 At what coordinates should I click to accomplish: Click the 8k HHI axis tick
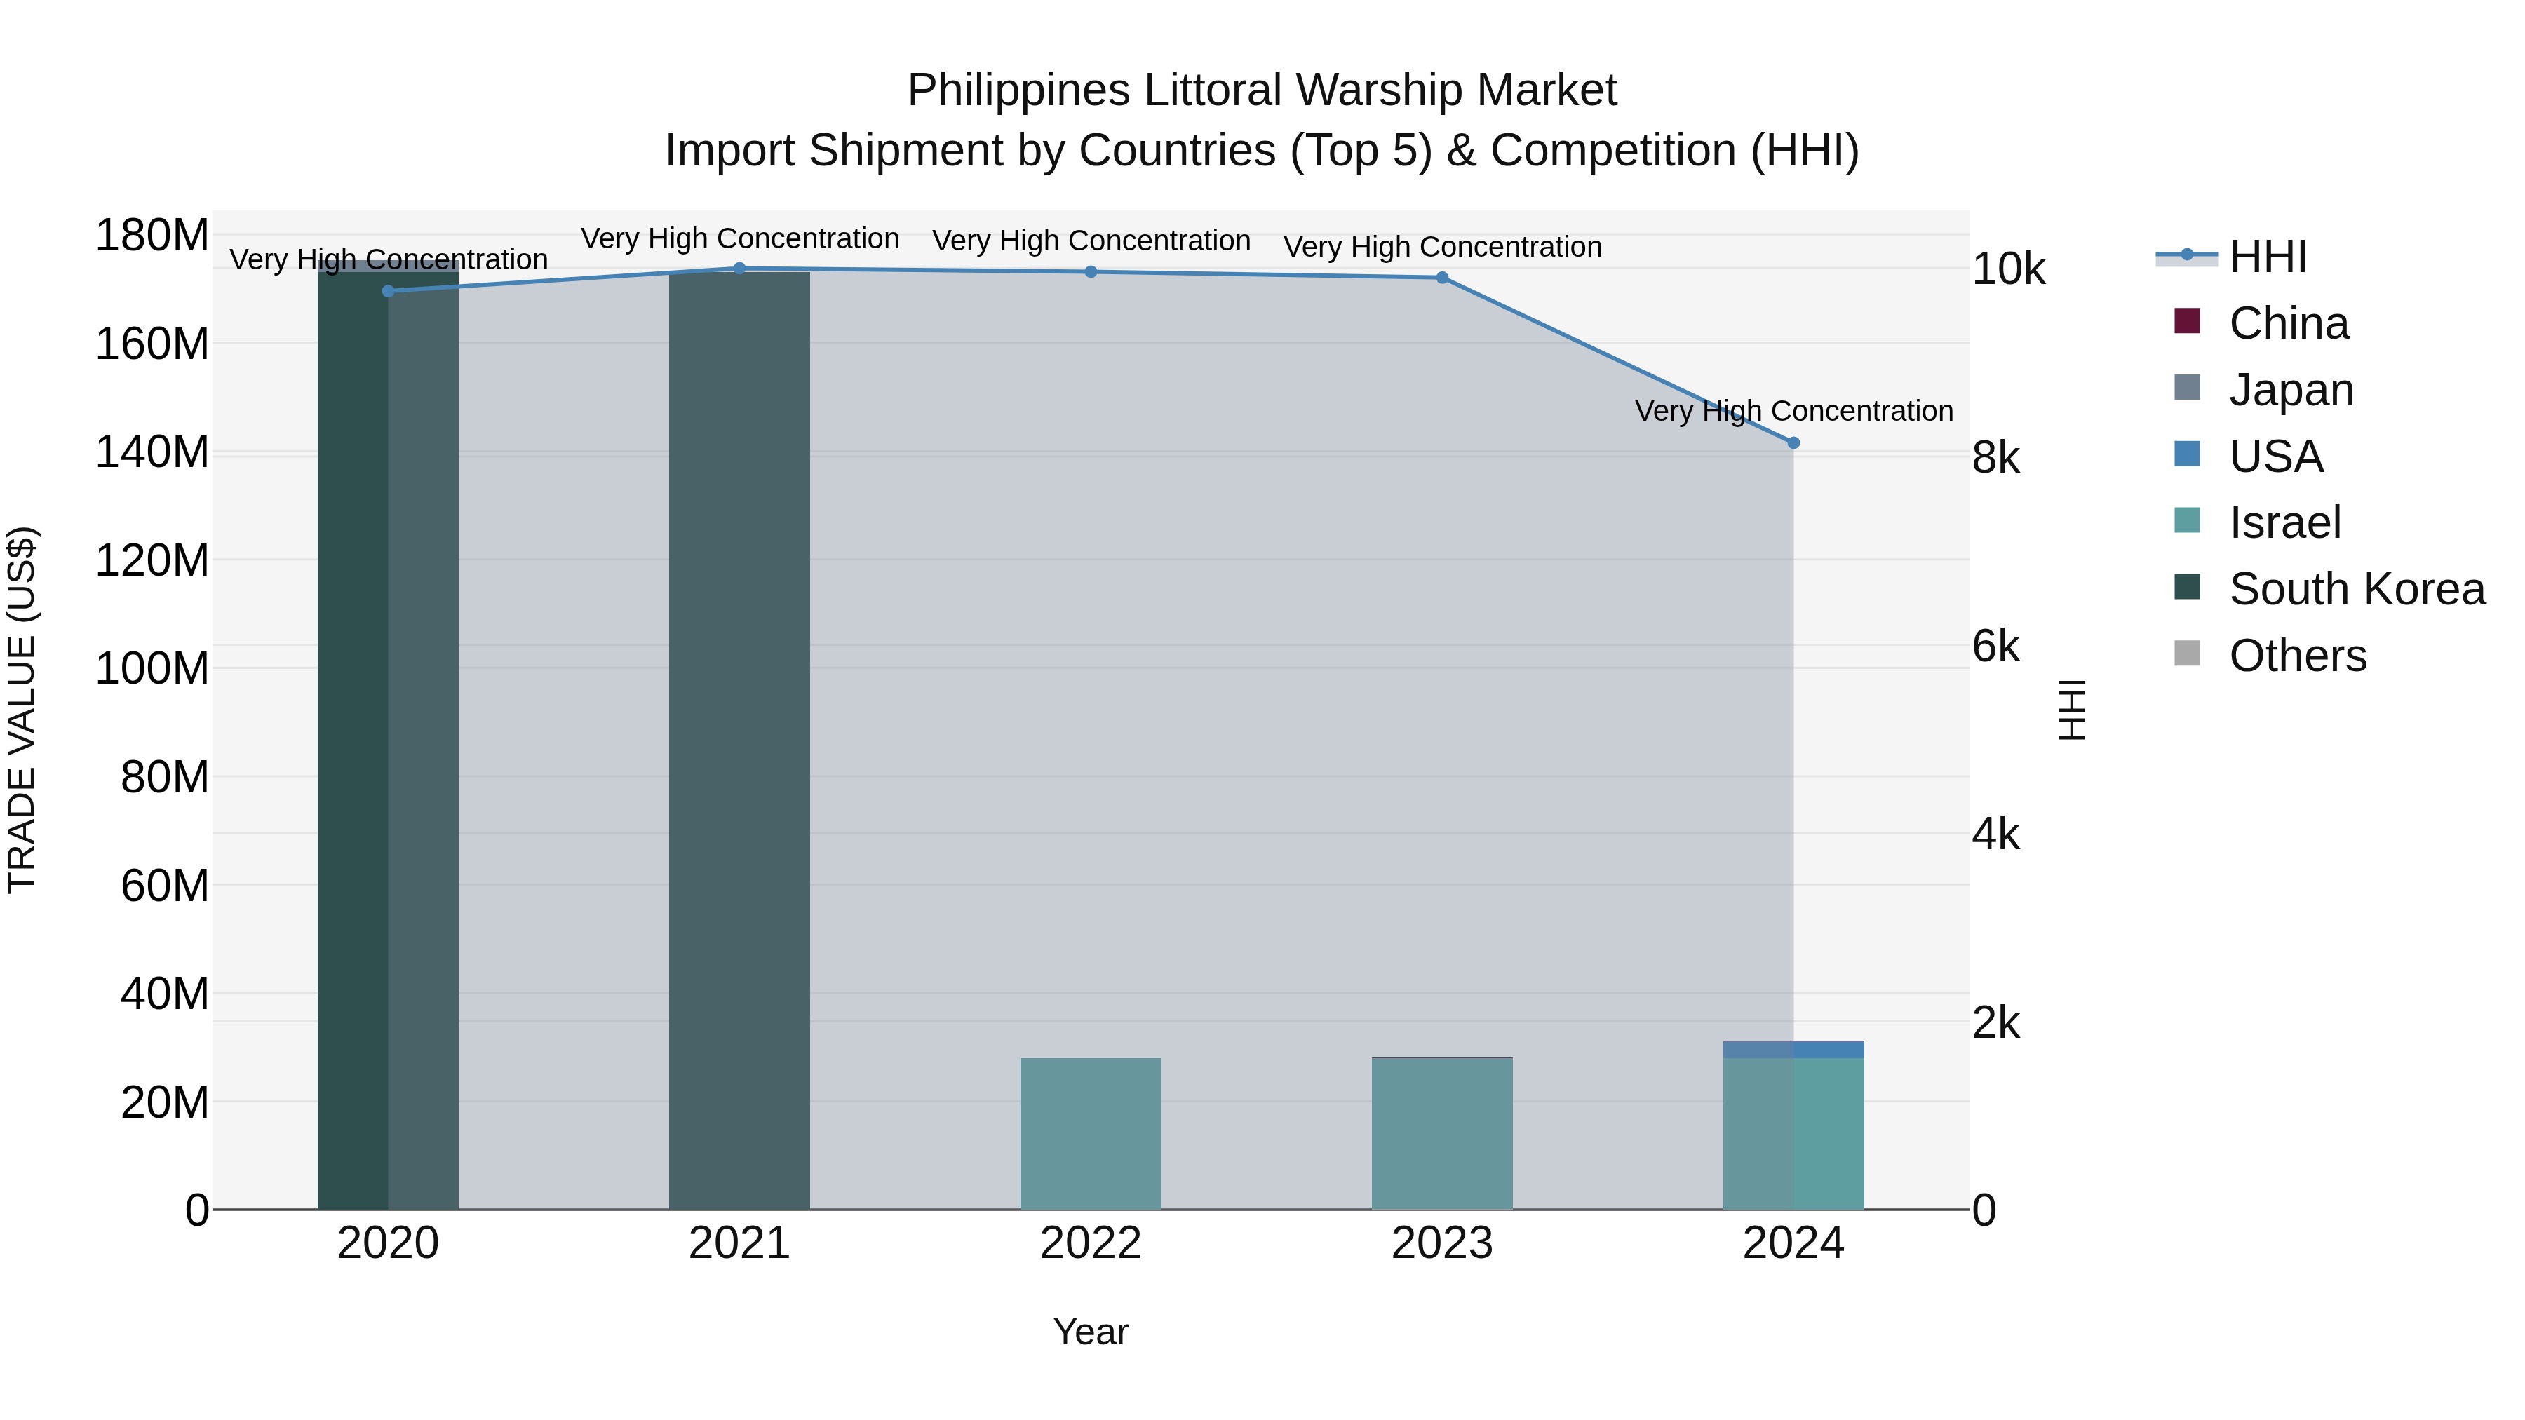coord(1995,459)
